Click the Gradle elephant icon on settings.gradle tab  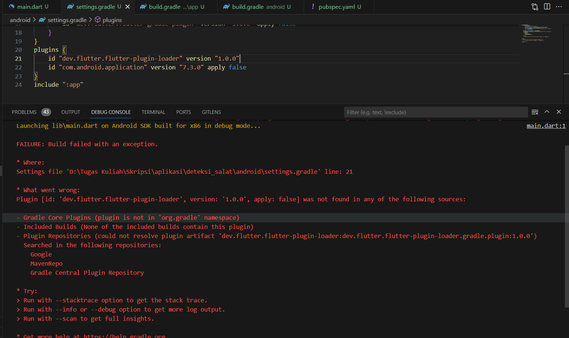[70, 7]
